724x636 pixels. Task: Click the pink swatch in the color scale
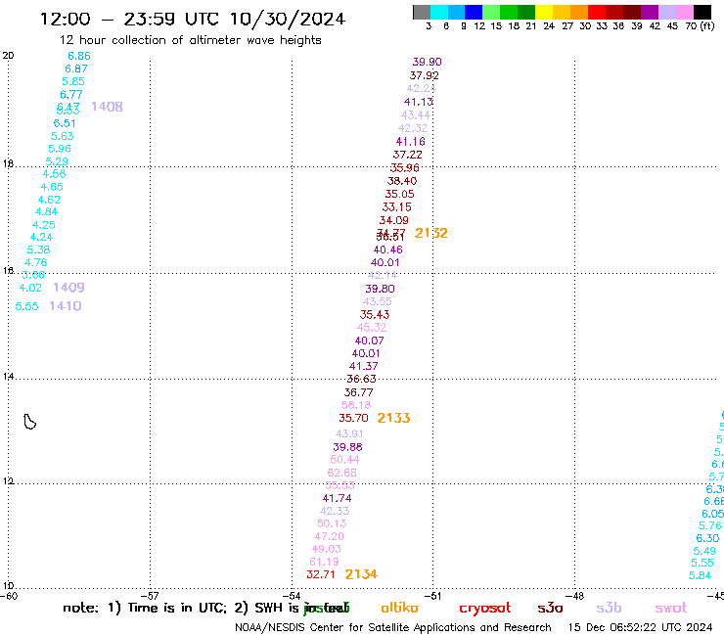point(685,12)
